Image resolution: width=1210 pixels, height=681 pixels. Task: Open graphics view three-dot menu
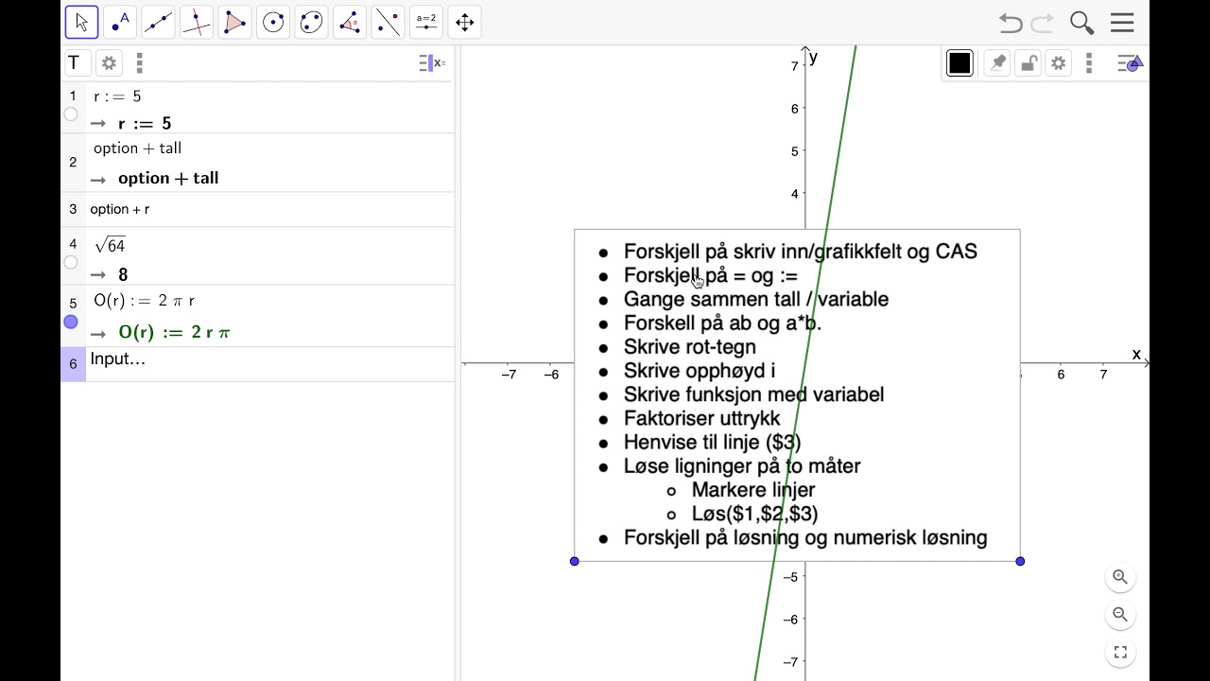[1089, 63]
